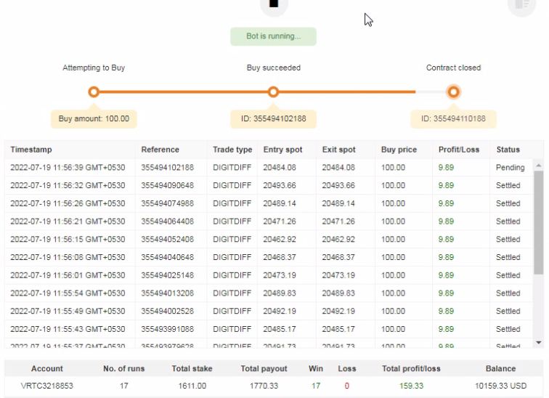Click the ID: 355494110188 label
Viewport: 549px width, 398px height.
click(453, 118)
